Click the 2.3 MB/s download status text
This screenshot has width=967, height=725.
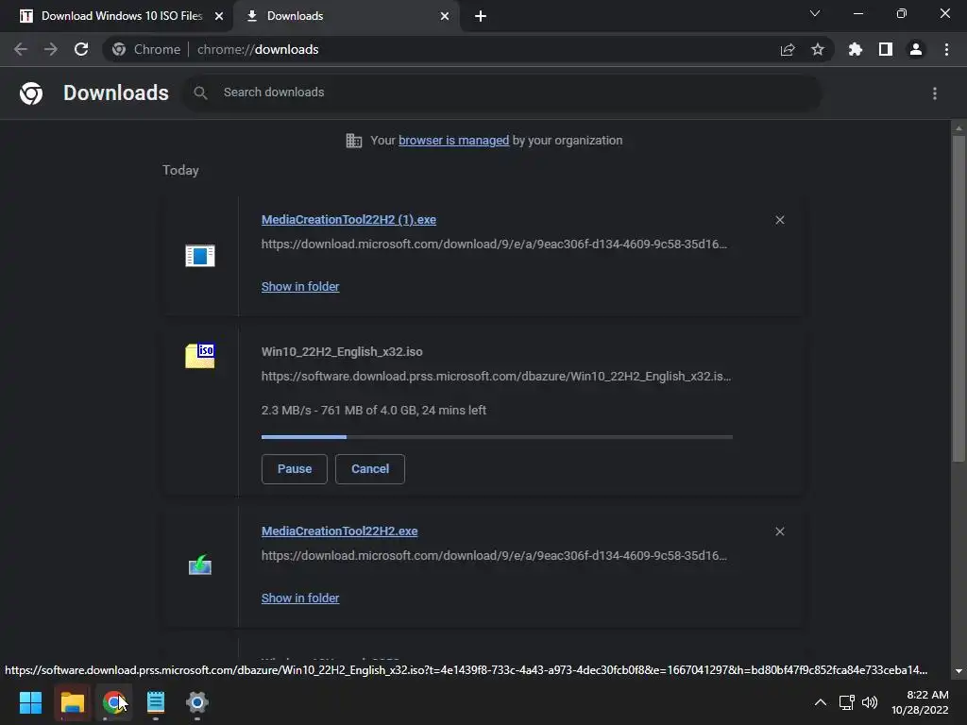click(374, 410)
